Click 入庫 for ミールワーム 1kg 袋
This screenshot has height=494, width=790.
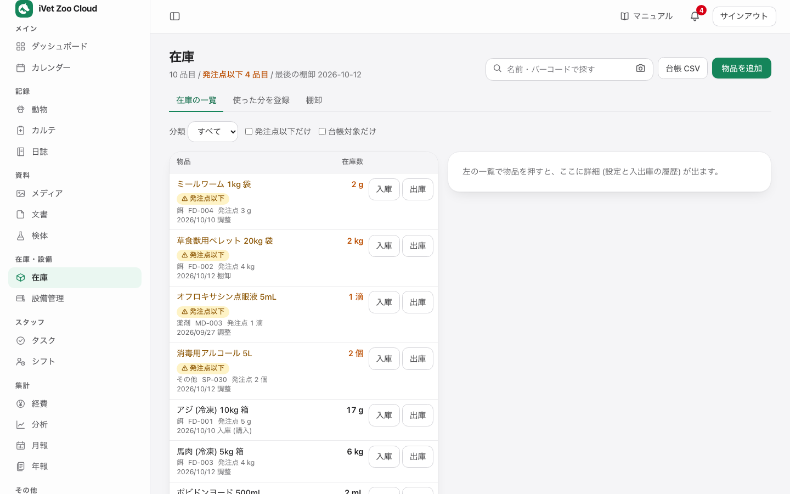tap(384, 189)
